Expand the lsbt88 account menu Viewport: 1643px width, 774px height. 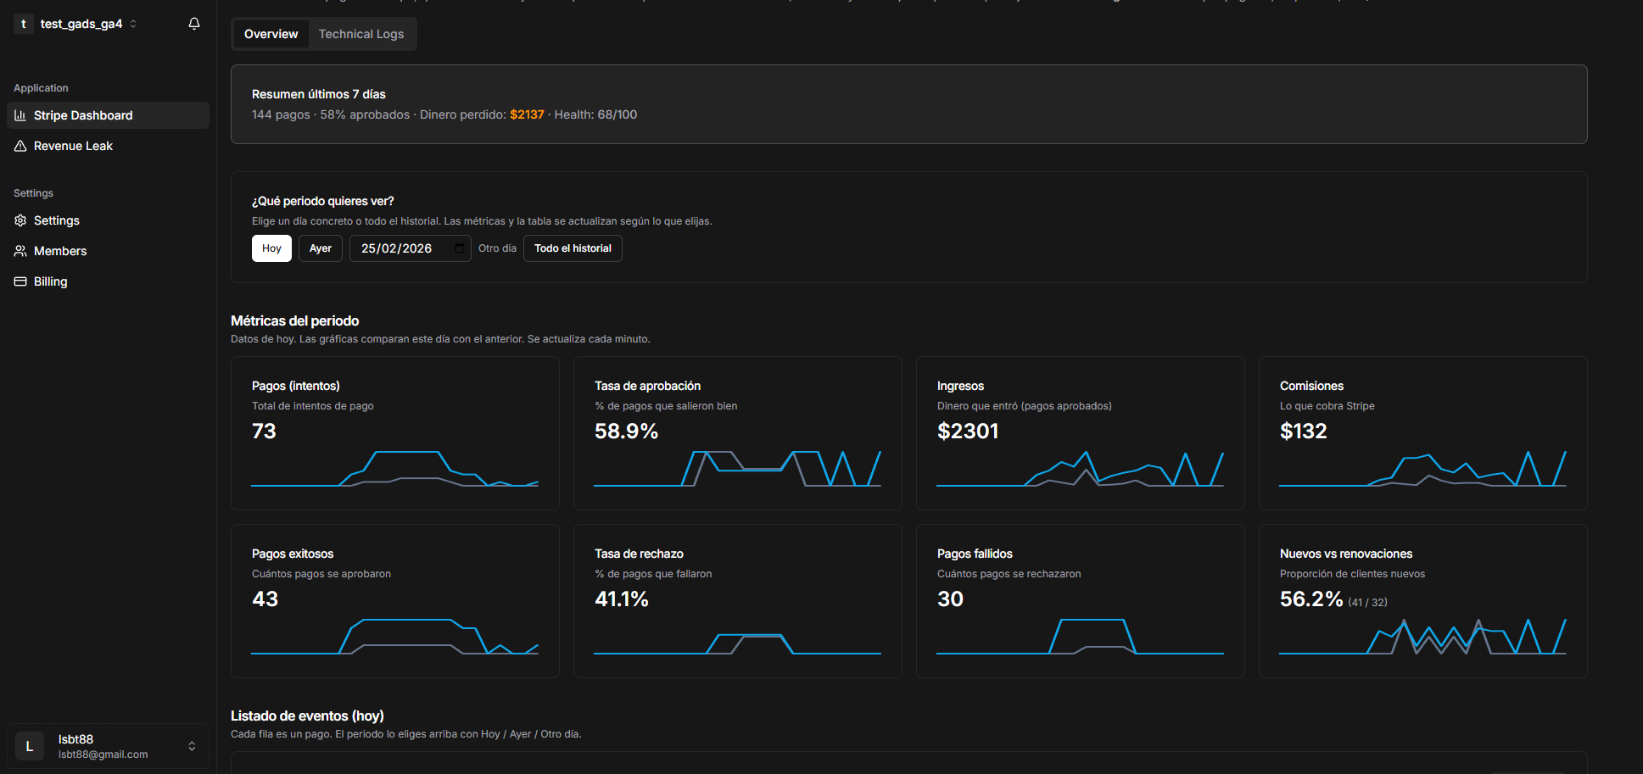pyautogui.click(x=191, y=746)
